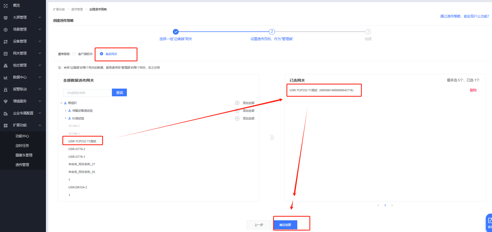492x232 pixels.
Task: Click the double-arrow transfer icon between panels
Action: [272, 137]
